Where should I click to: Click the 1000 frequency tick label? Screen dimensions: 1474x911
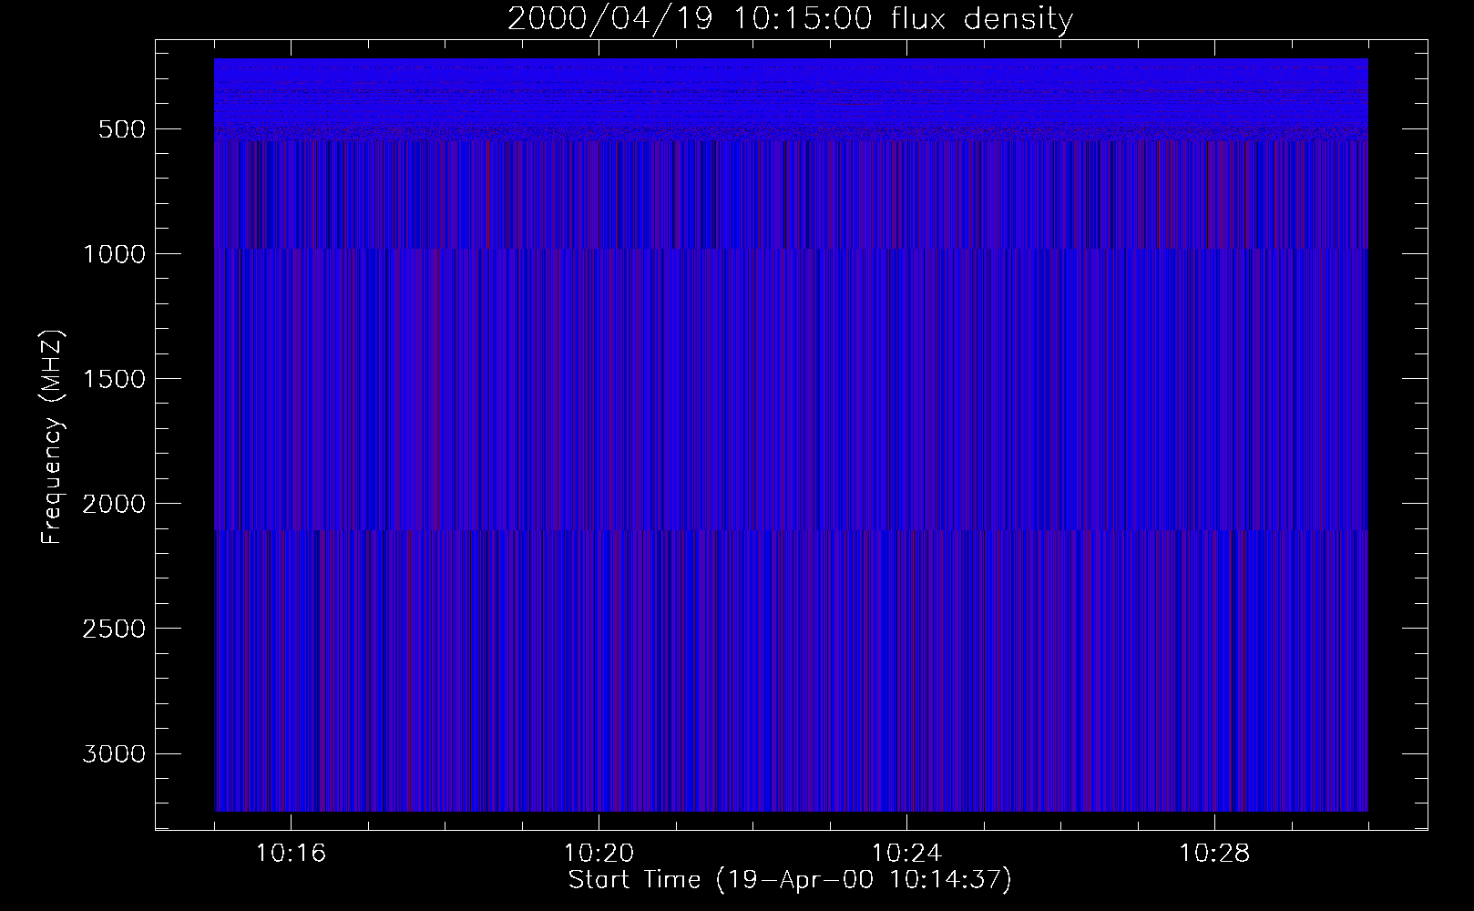(x=114, y=254)
